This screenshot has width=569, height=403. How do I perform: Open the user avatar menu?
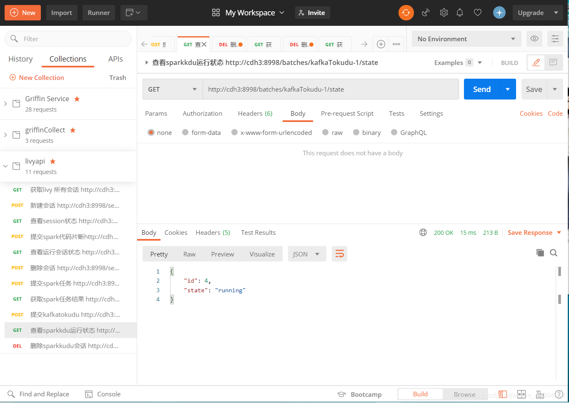click(499, 12)
